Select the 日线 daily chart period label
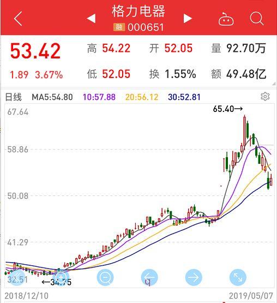 pos(13,97)
